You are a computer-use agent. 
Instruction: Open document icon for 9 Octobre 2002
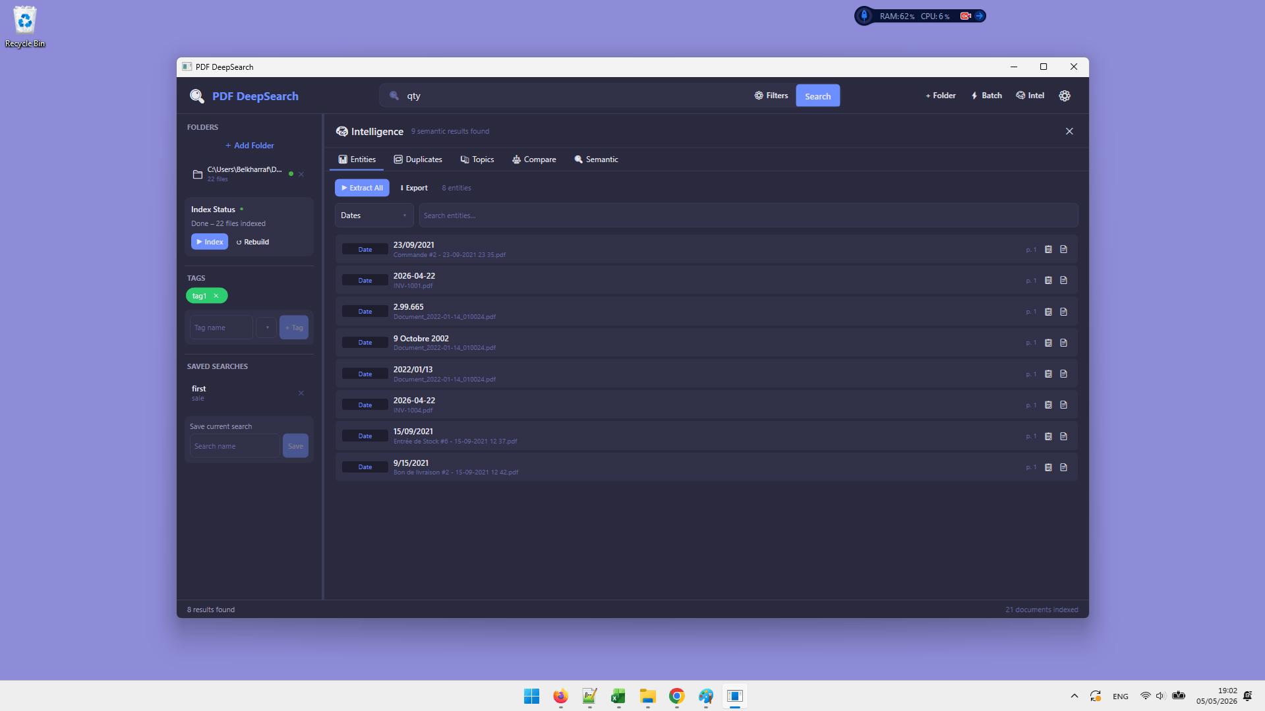tap(1063, 343)
